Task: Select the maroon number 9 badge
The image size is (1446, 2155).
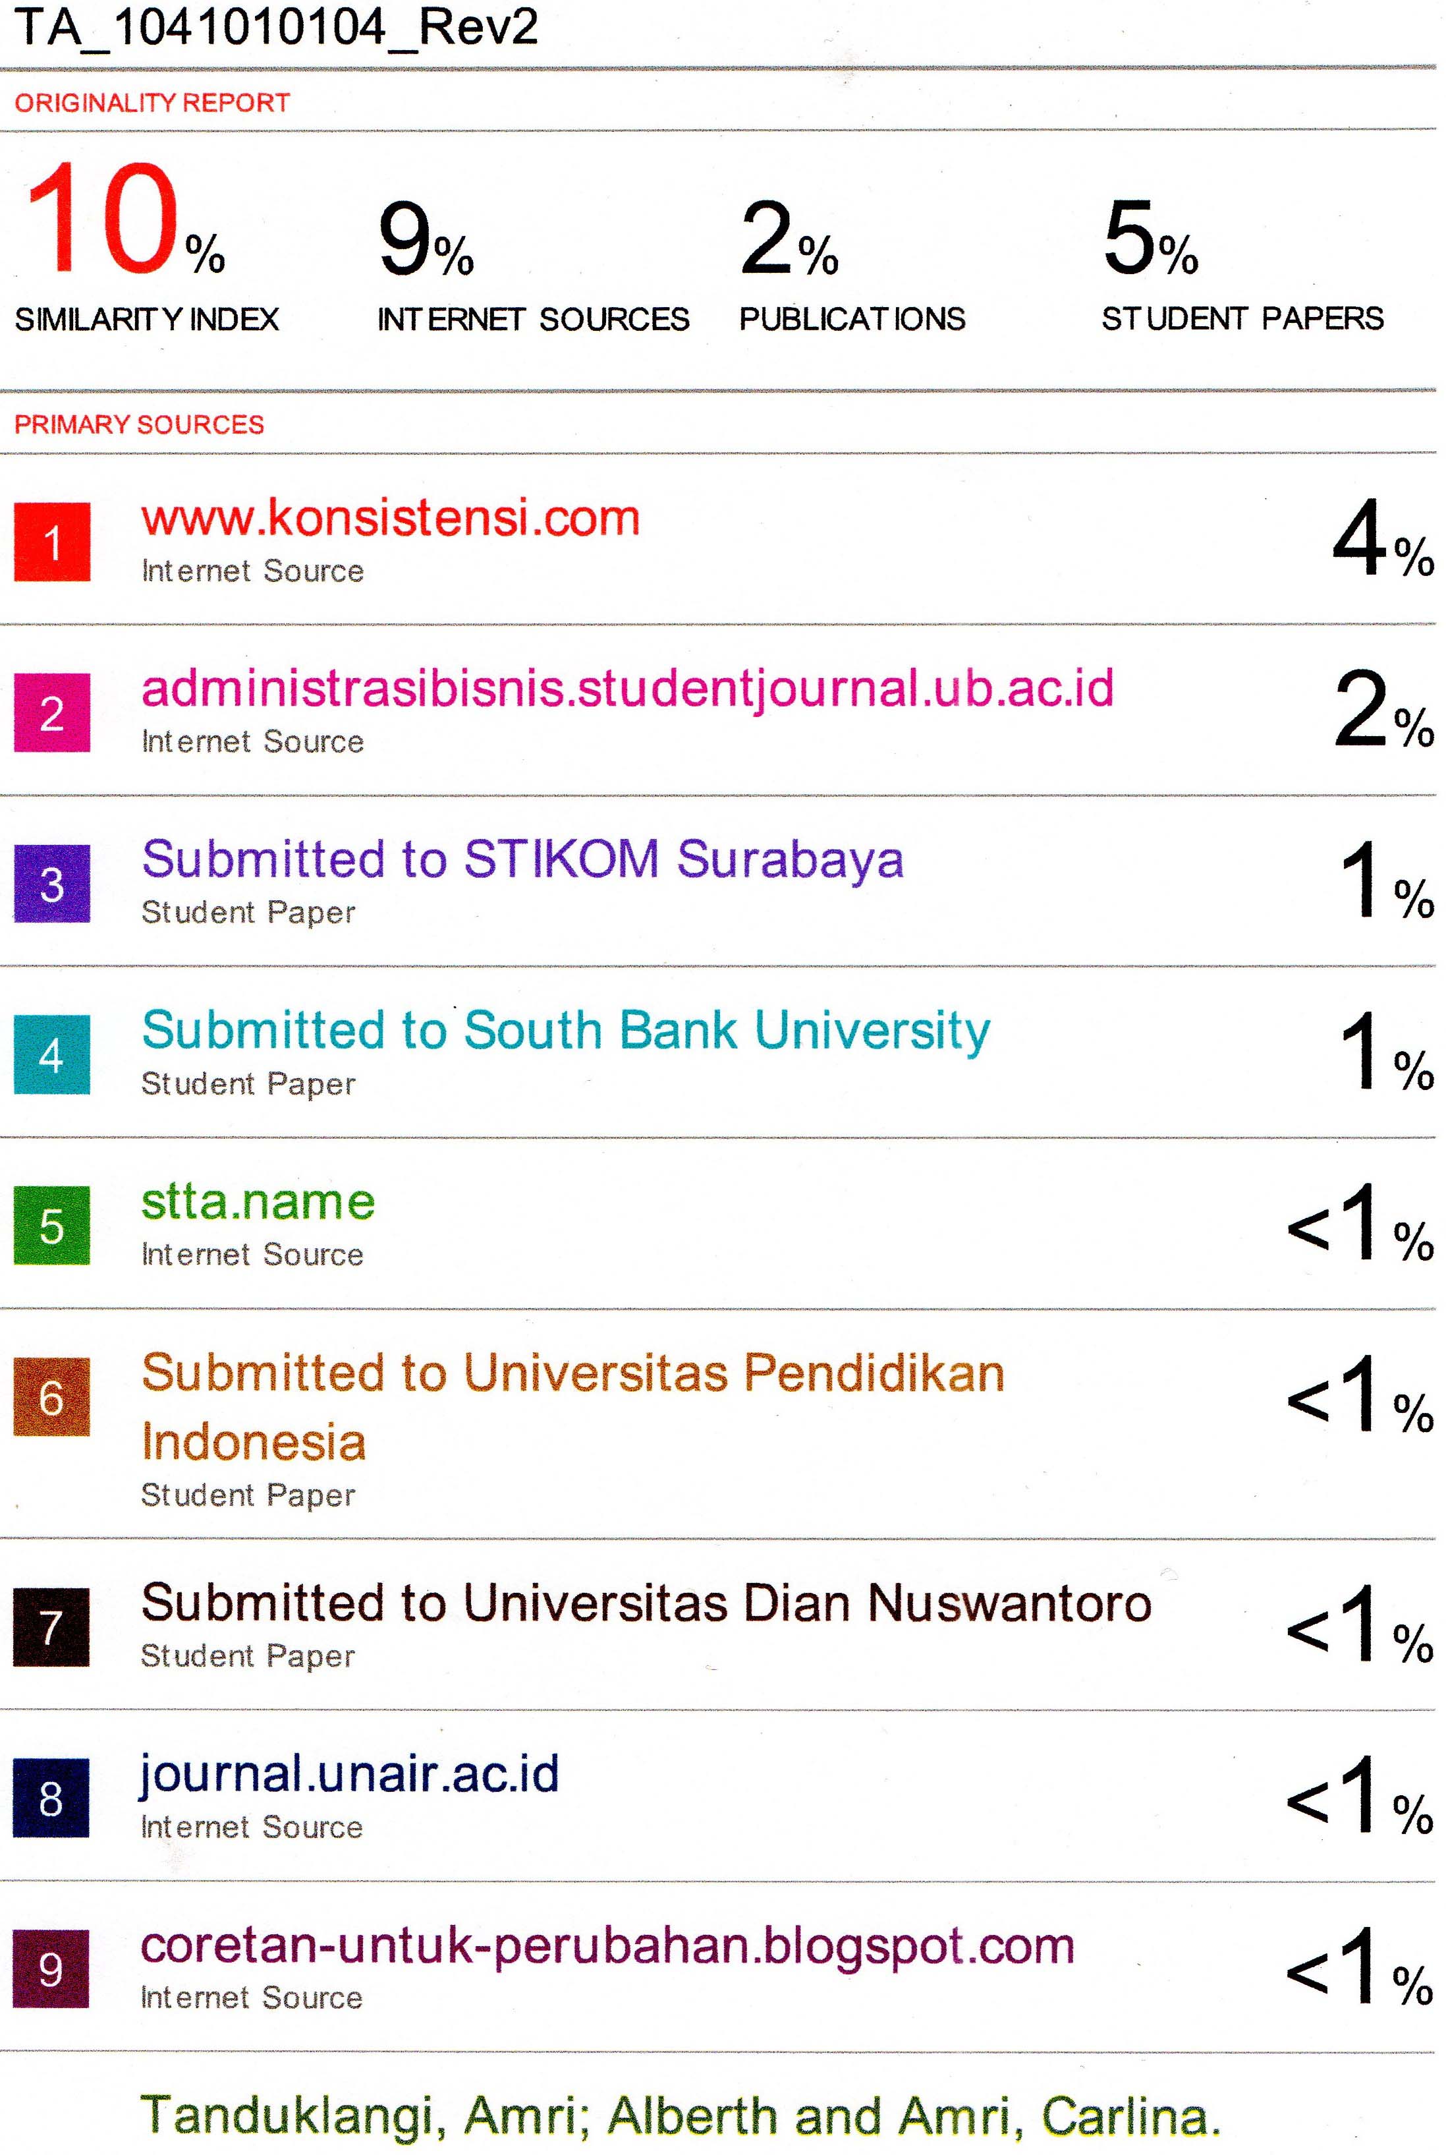Action: click(x=53, y=1968)
